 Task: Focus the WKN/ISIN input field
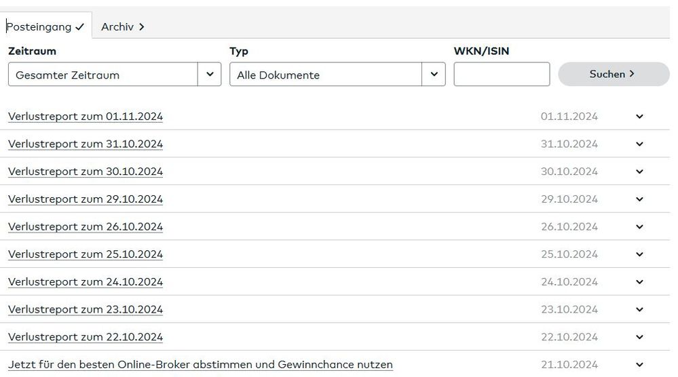coord(502,75)
